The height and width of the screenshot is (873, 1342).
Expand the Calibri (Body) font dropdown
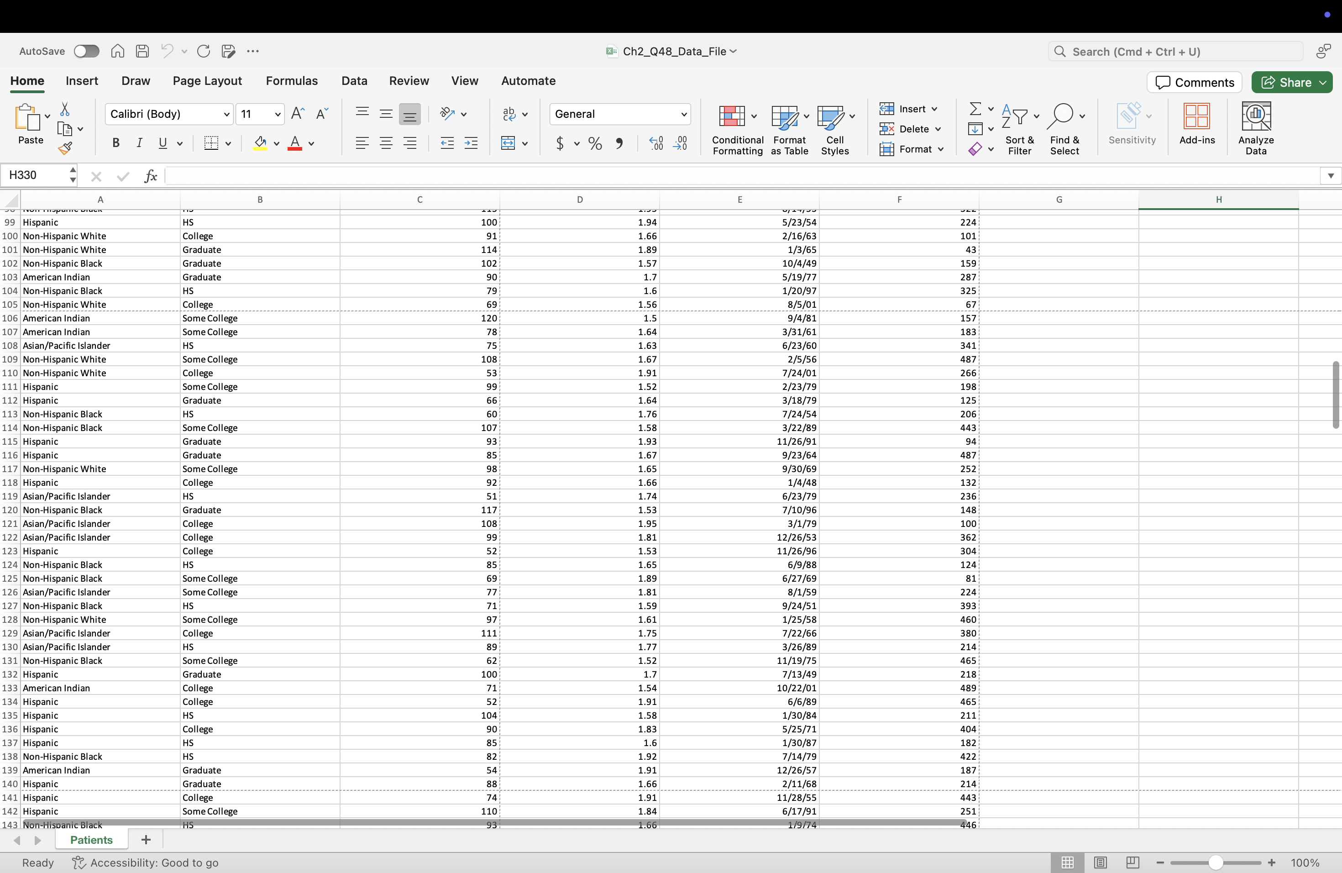(226, 115)
